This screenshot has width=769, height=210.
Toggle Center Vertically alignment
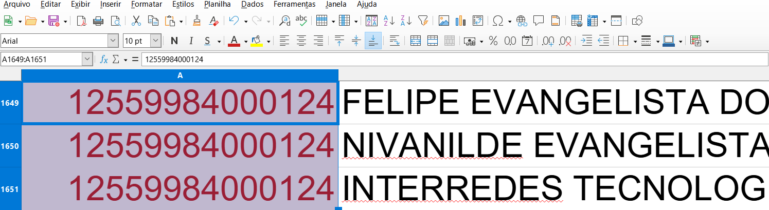(x=356, y=41)
